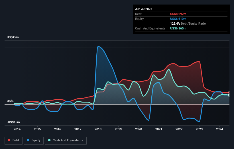Toggle Cash And Equivalents legend button

[x=66, y=141]
